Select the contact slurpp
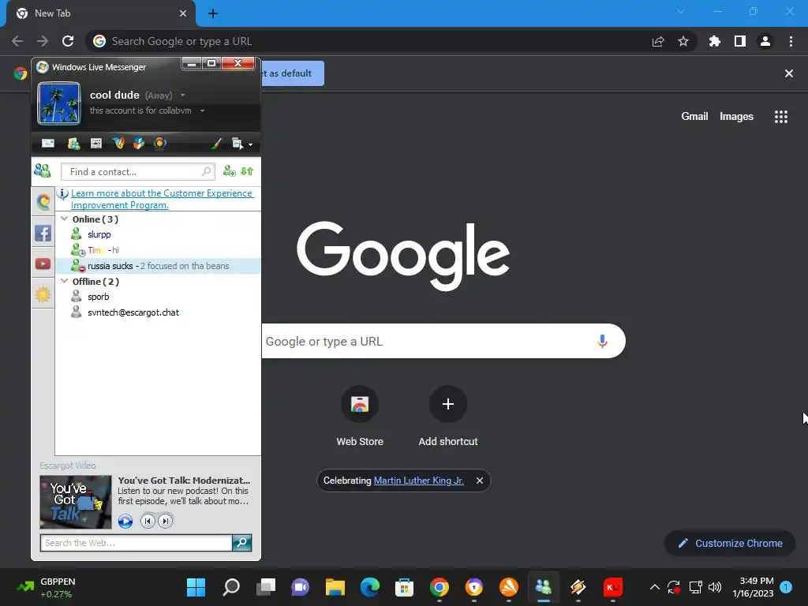The image size is (808, 606). tap(158, 234)
